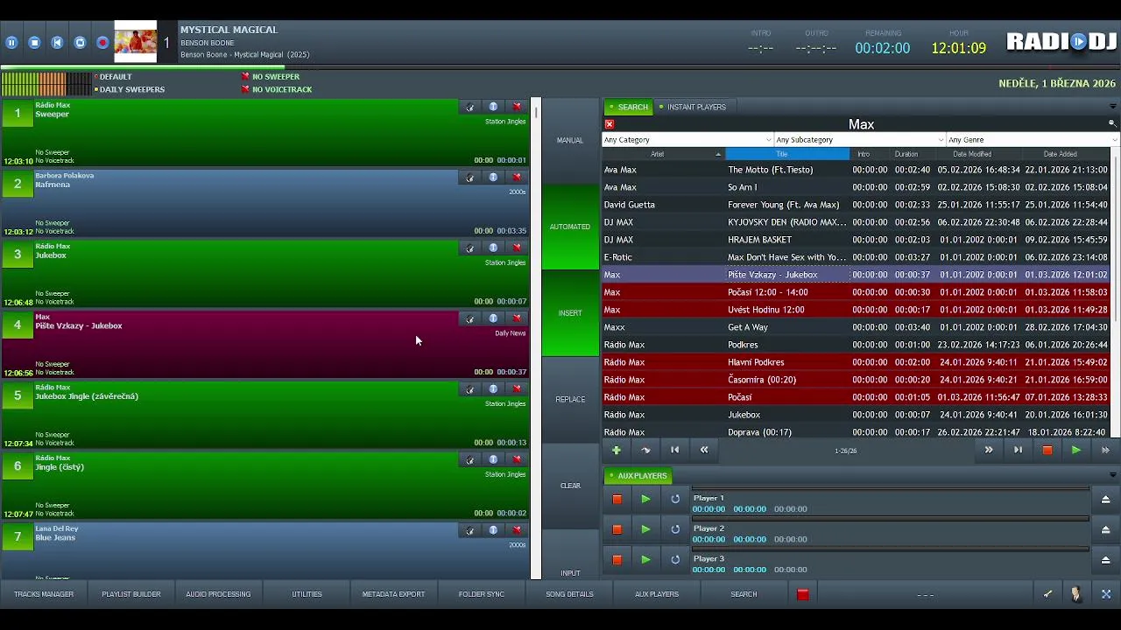Jump to last page of search results
This screenshot has width=1121, height=630.
(x=1018, y=450)
